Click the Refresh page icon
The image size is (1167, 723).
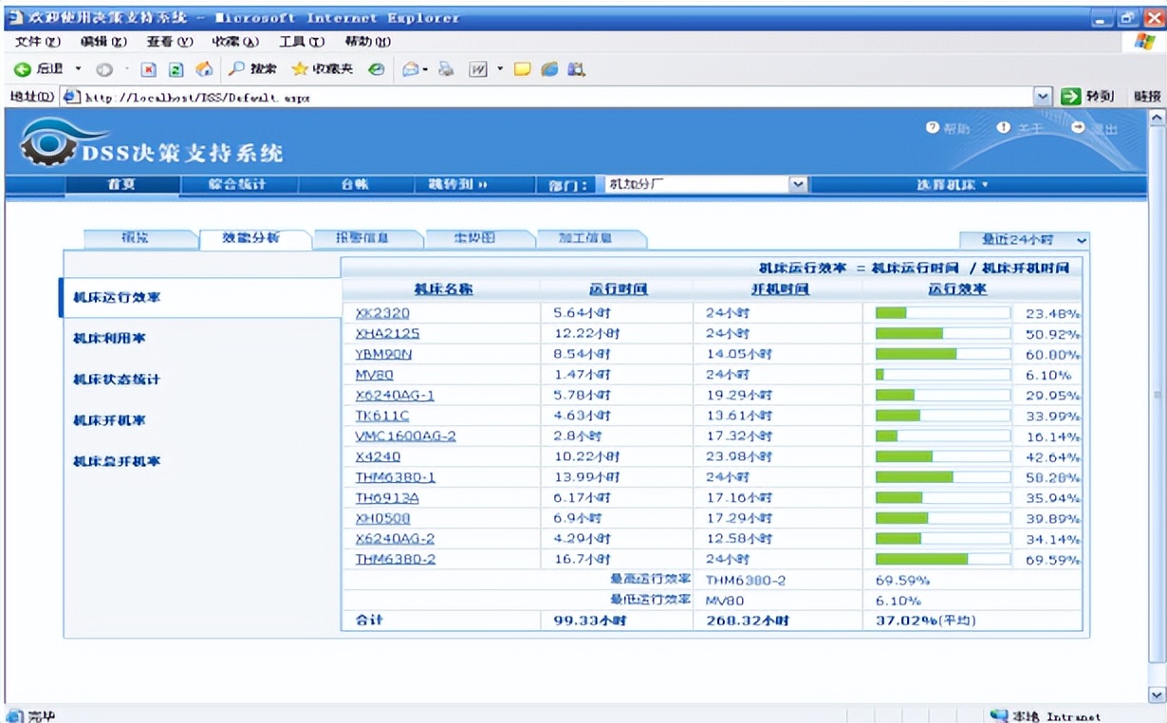click(x=176, y=67)
